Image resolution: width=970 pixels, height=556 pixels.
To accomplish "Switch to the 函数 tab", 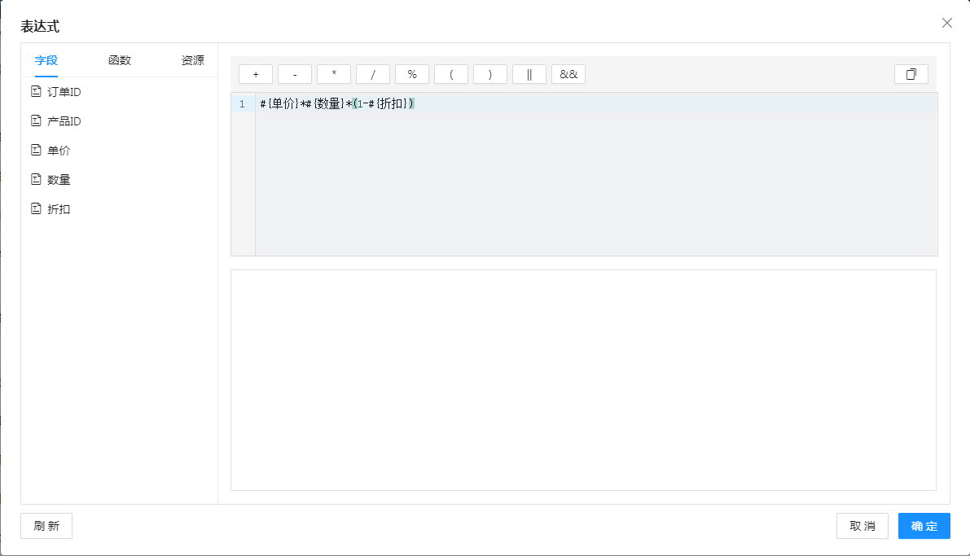I will pyautogui.click(x=120, y=60).
